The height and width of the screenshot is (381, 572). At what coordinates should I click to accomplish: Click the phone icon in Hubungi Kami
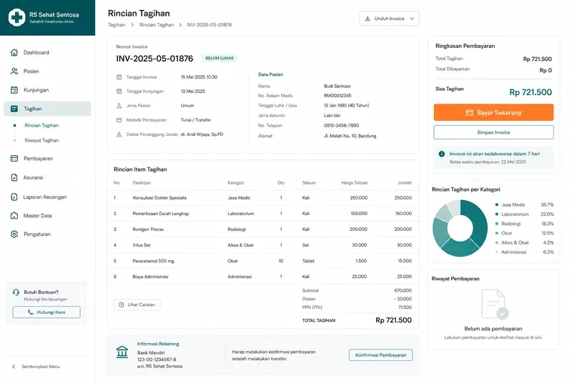(x=30, y=312)
